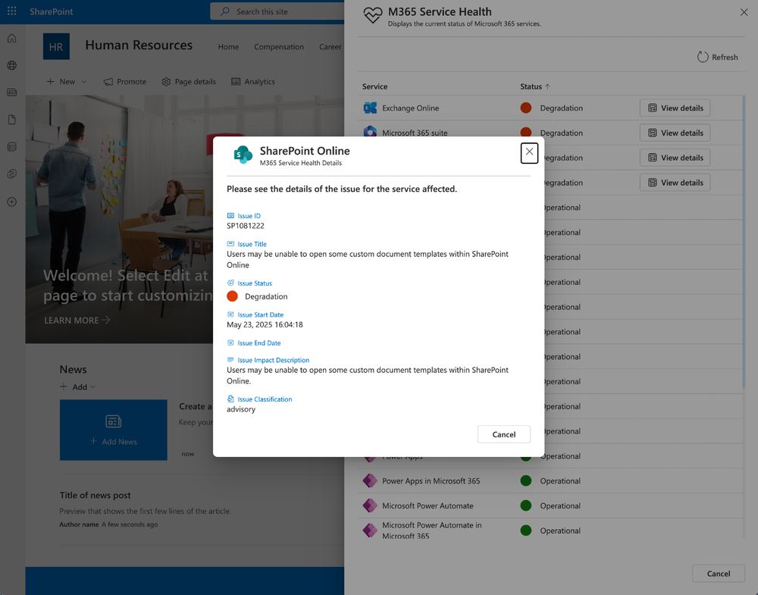The image size is (758, 595).
Task: Click the service list vertical scrollbar
Action: 744,242
